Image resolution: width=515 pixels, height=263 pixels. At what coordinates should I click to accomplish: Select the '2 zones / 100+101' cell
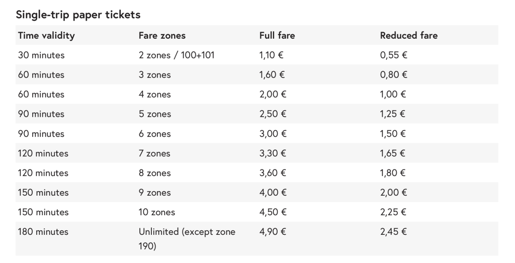coord(177,55)
